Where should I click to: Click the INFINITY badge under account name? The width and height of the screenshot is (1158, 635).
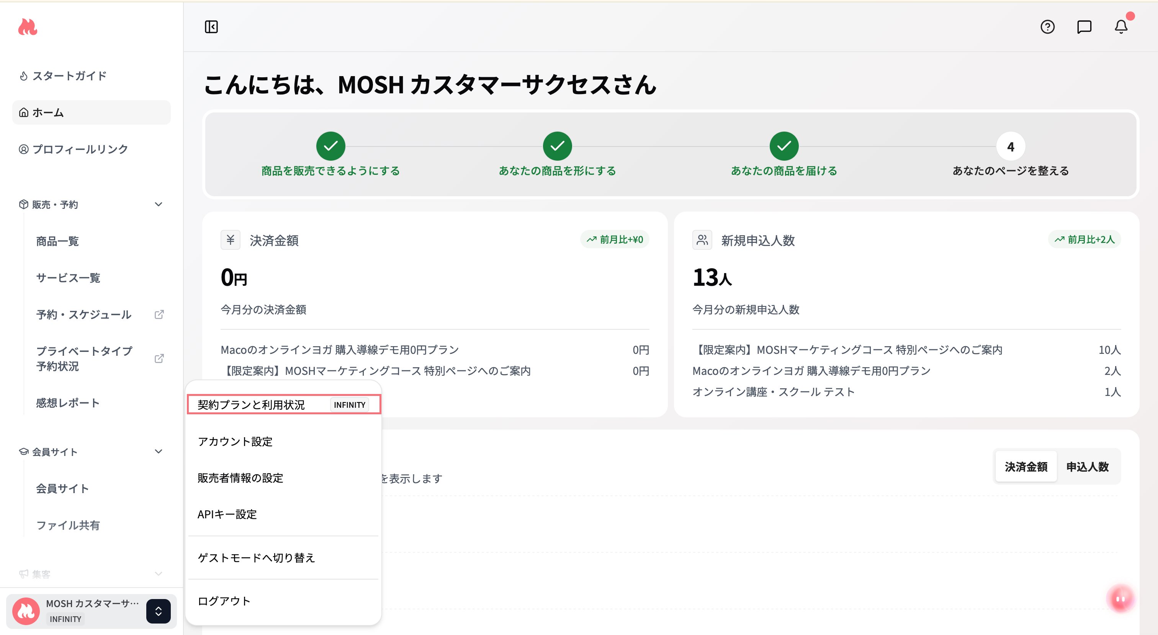point(65,619)
